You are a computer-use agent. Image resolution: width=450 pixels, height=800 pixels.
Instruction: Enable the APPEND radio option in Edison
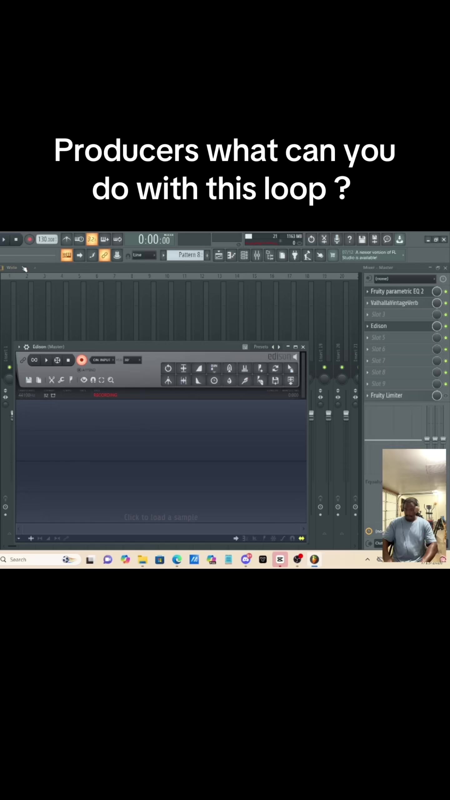click(87, 370)
